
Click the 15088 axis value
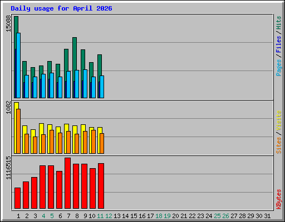click(x=8, y=24)
